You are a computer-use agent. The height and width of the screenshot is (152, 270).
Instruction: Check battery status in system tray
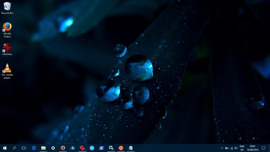227,148
